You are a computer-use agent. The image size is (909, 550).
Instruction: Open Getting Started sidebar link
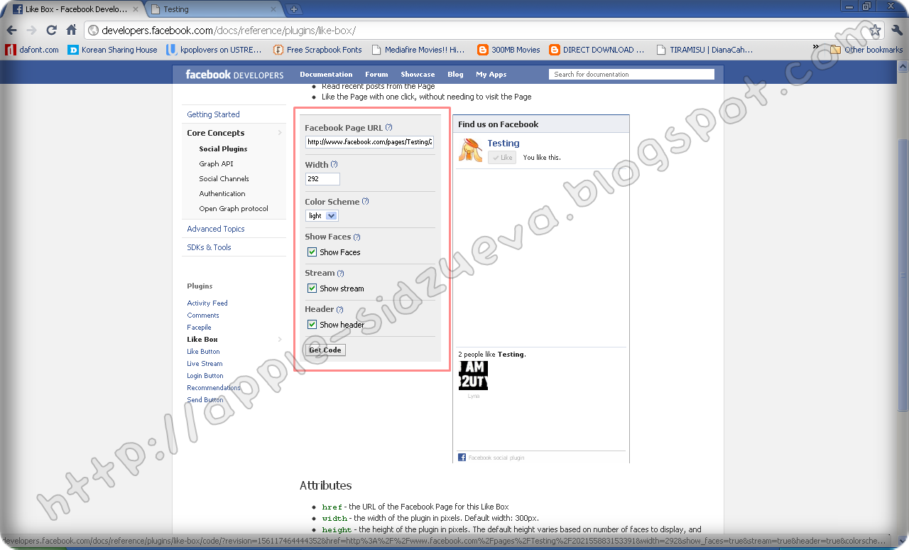click(x=213, y=114)
